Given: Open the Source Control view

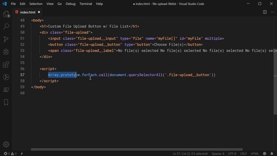Looking at the screenshot, I should click(x=6, y=39).
